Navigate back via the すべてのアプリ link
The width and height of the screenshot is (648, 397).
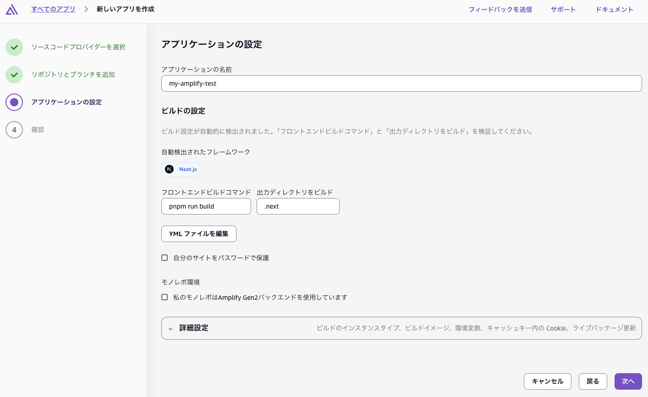click(53, 9)
